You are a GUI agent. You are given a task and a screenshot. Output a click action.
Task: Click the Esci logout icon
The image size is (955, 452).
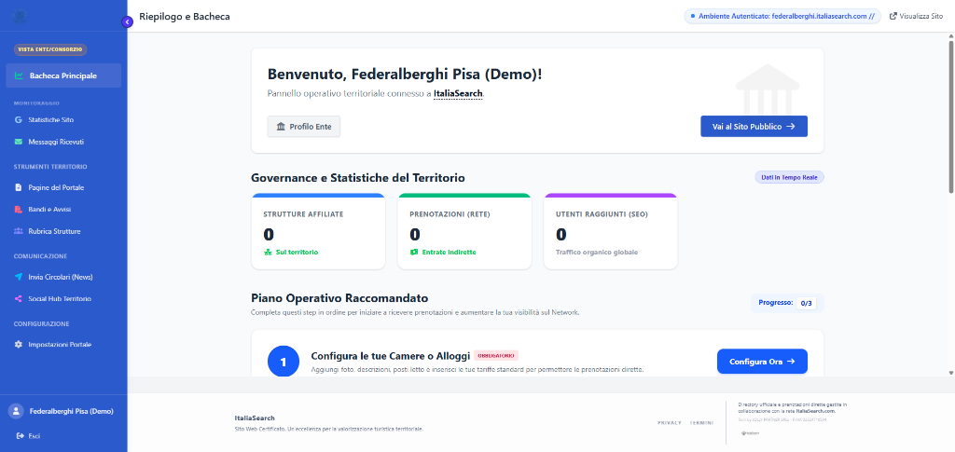[21, 435]
